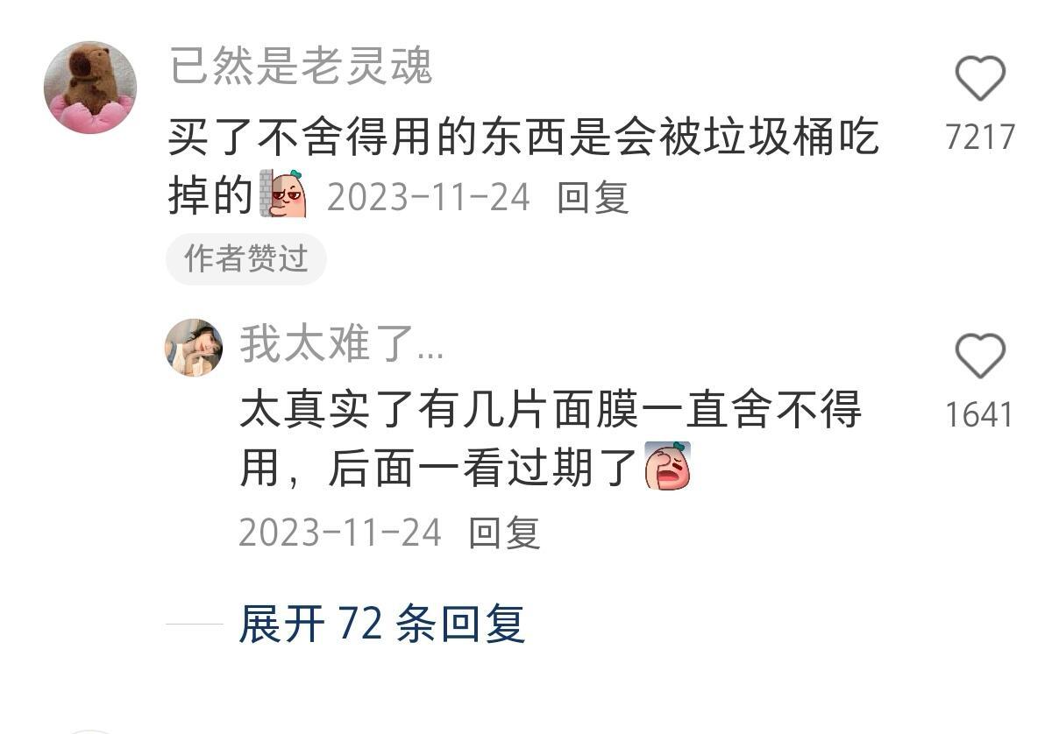Visit username 已然是老灵魂's profile
Viewport: 1052px width, 734px height.
pos(301,67)
